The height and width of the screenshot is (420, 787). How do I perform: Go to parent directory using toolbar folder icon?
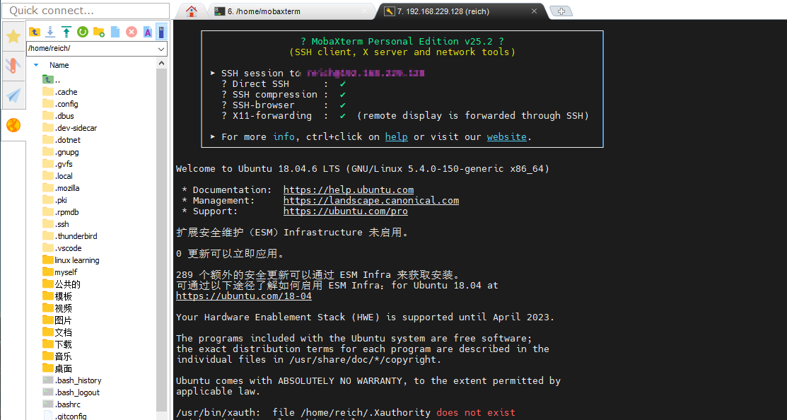(34, 32)
